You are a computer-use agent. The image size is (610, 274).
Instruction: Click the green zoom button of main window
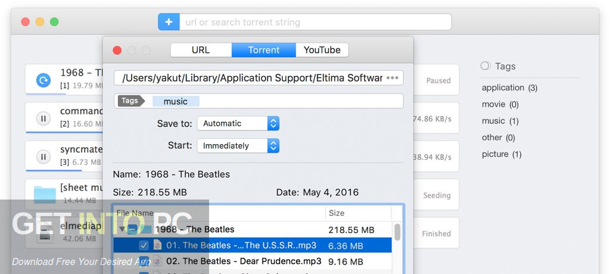coord(54,22)
